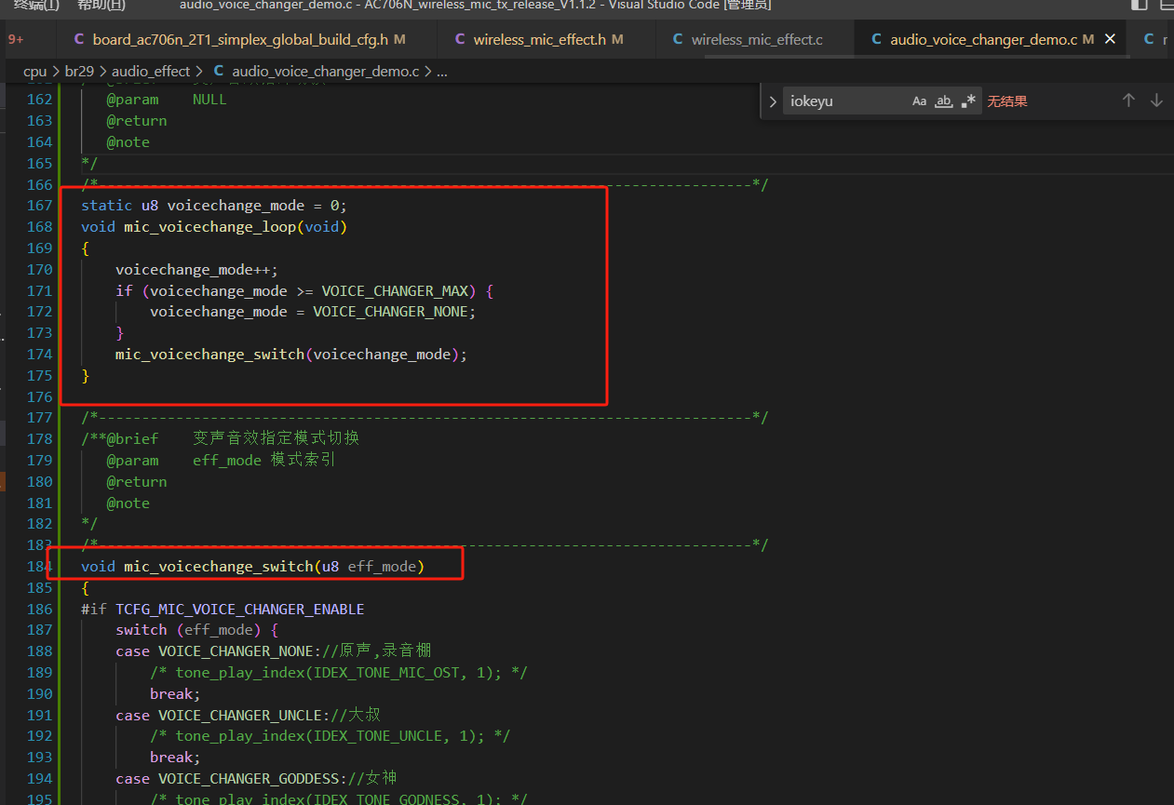Click the cpu breadcrumb segment
This screenshot has width=1174, height=805.
pyautogui.click(x=34, y=71)
